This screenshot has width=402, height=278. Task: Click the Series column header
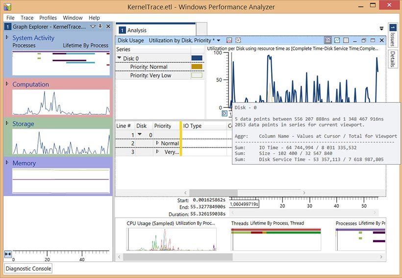pos(153,49)
